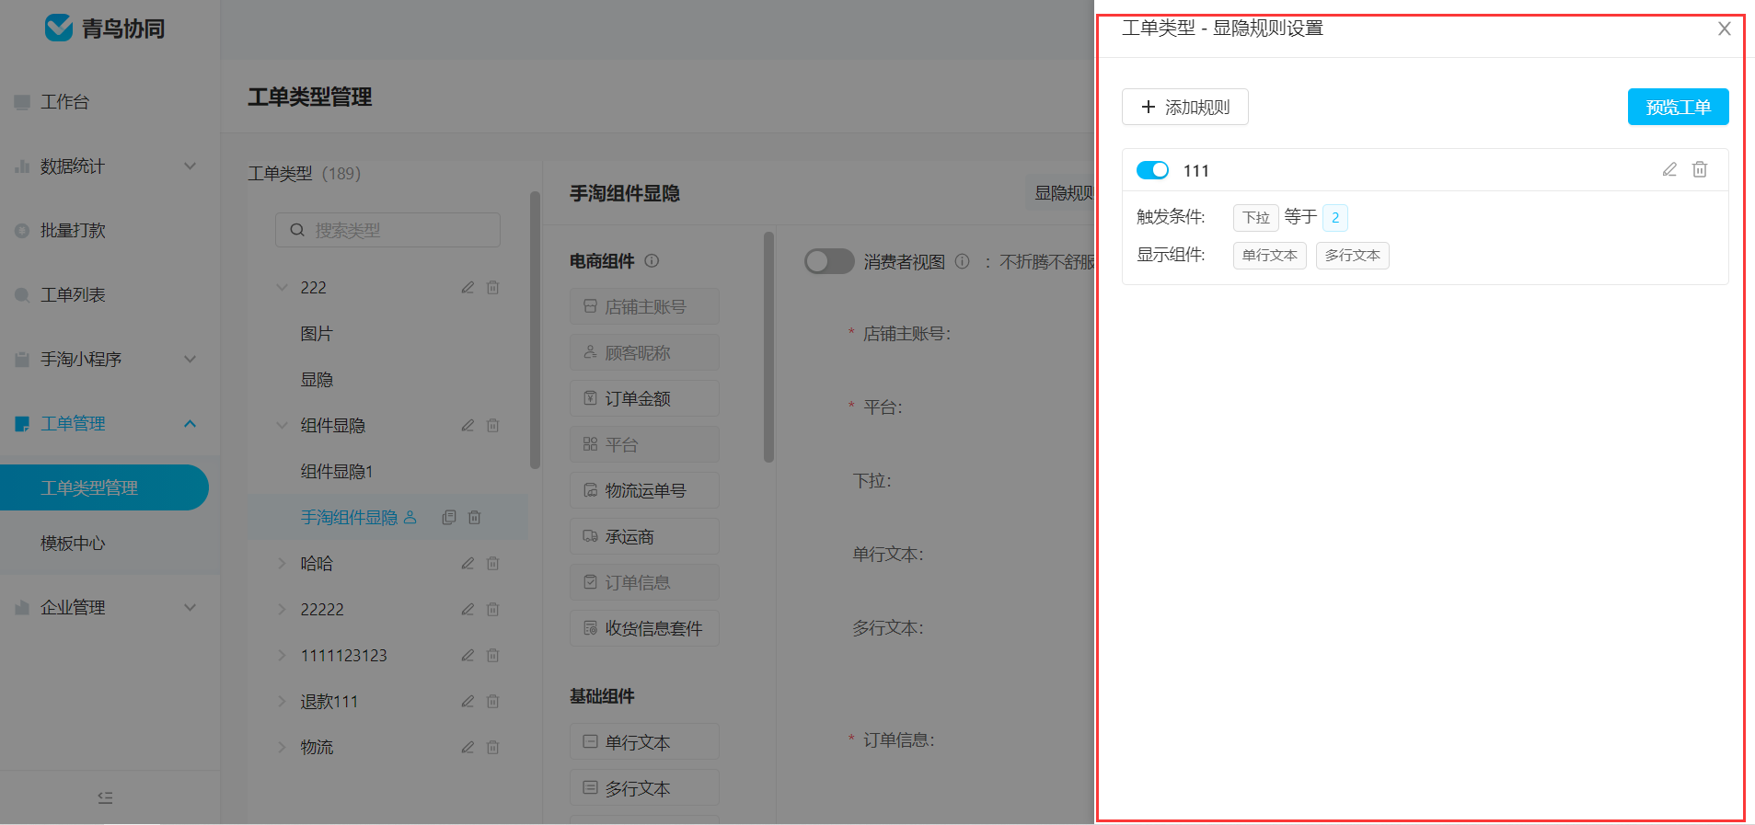Expand the 退款111 type group
1755x825 pixels.
coord(283,701)
